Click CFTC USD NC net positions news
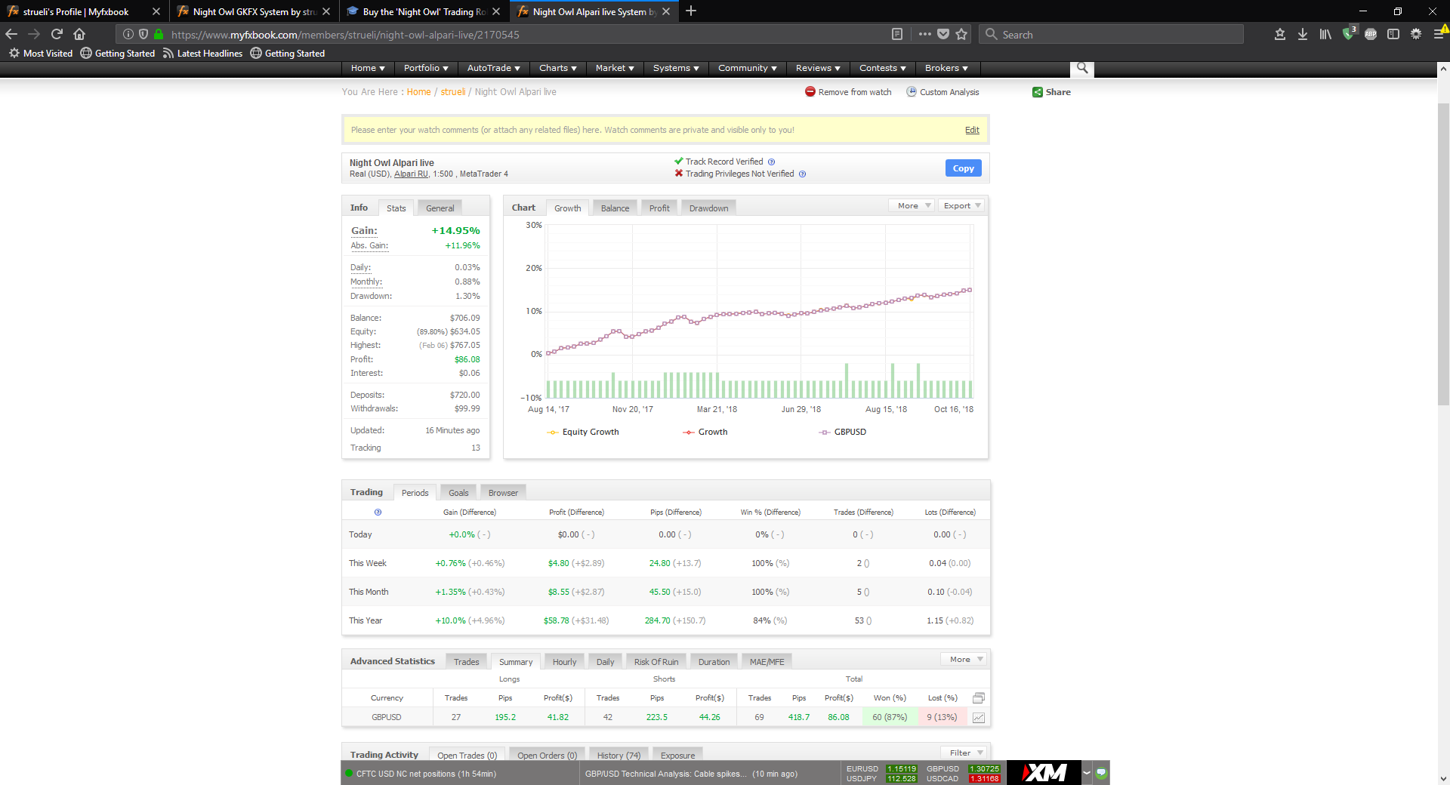The height and width of the screenshot is (785, 1450). (x=426, y=774)
